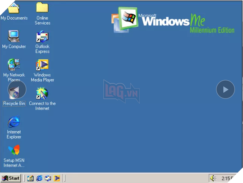Click the Online Services label text
This screenshot has width=243, height=183.
click(x=42, y=20)
